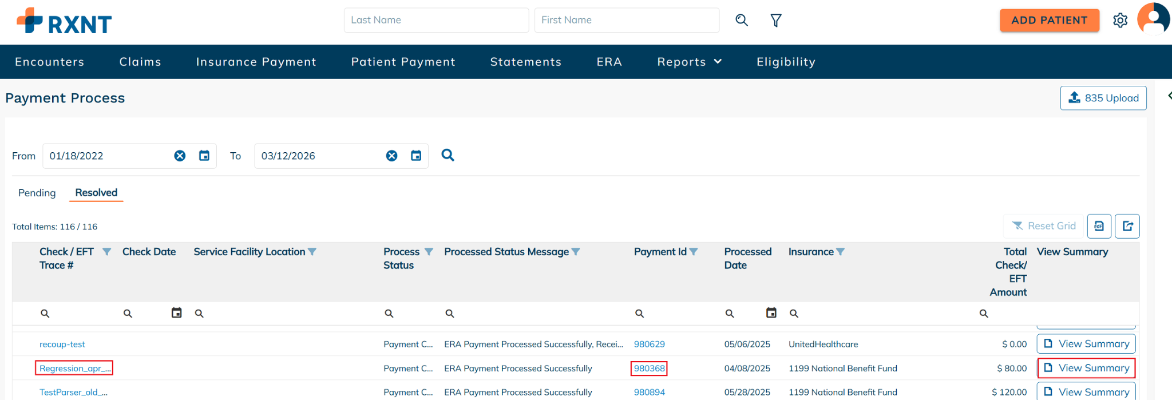The height and width of the screenshot is (400, 1172).
Task: Run the date range search
Action: click(448, 155)
